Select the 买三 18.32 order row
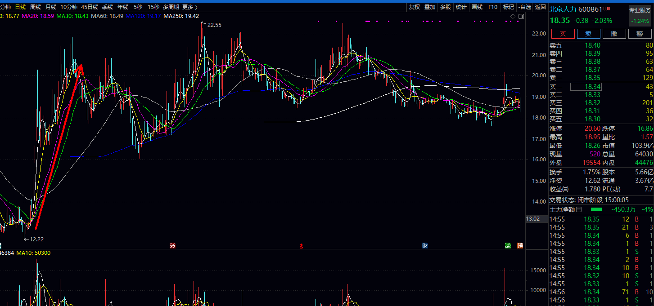 [x=601, y=103]
